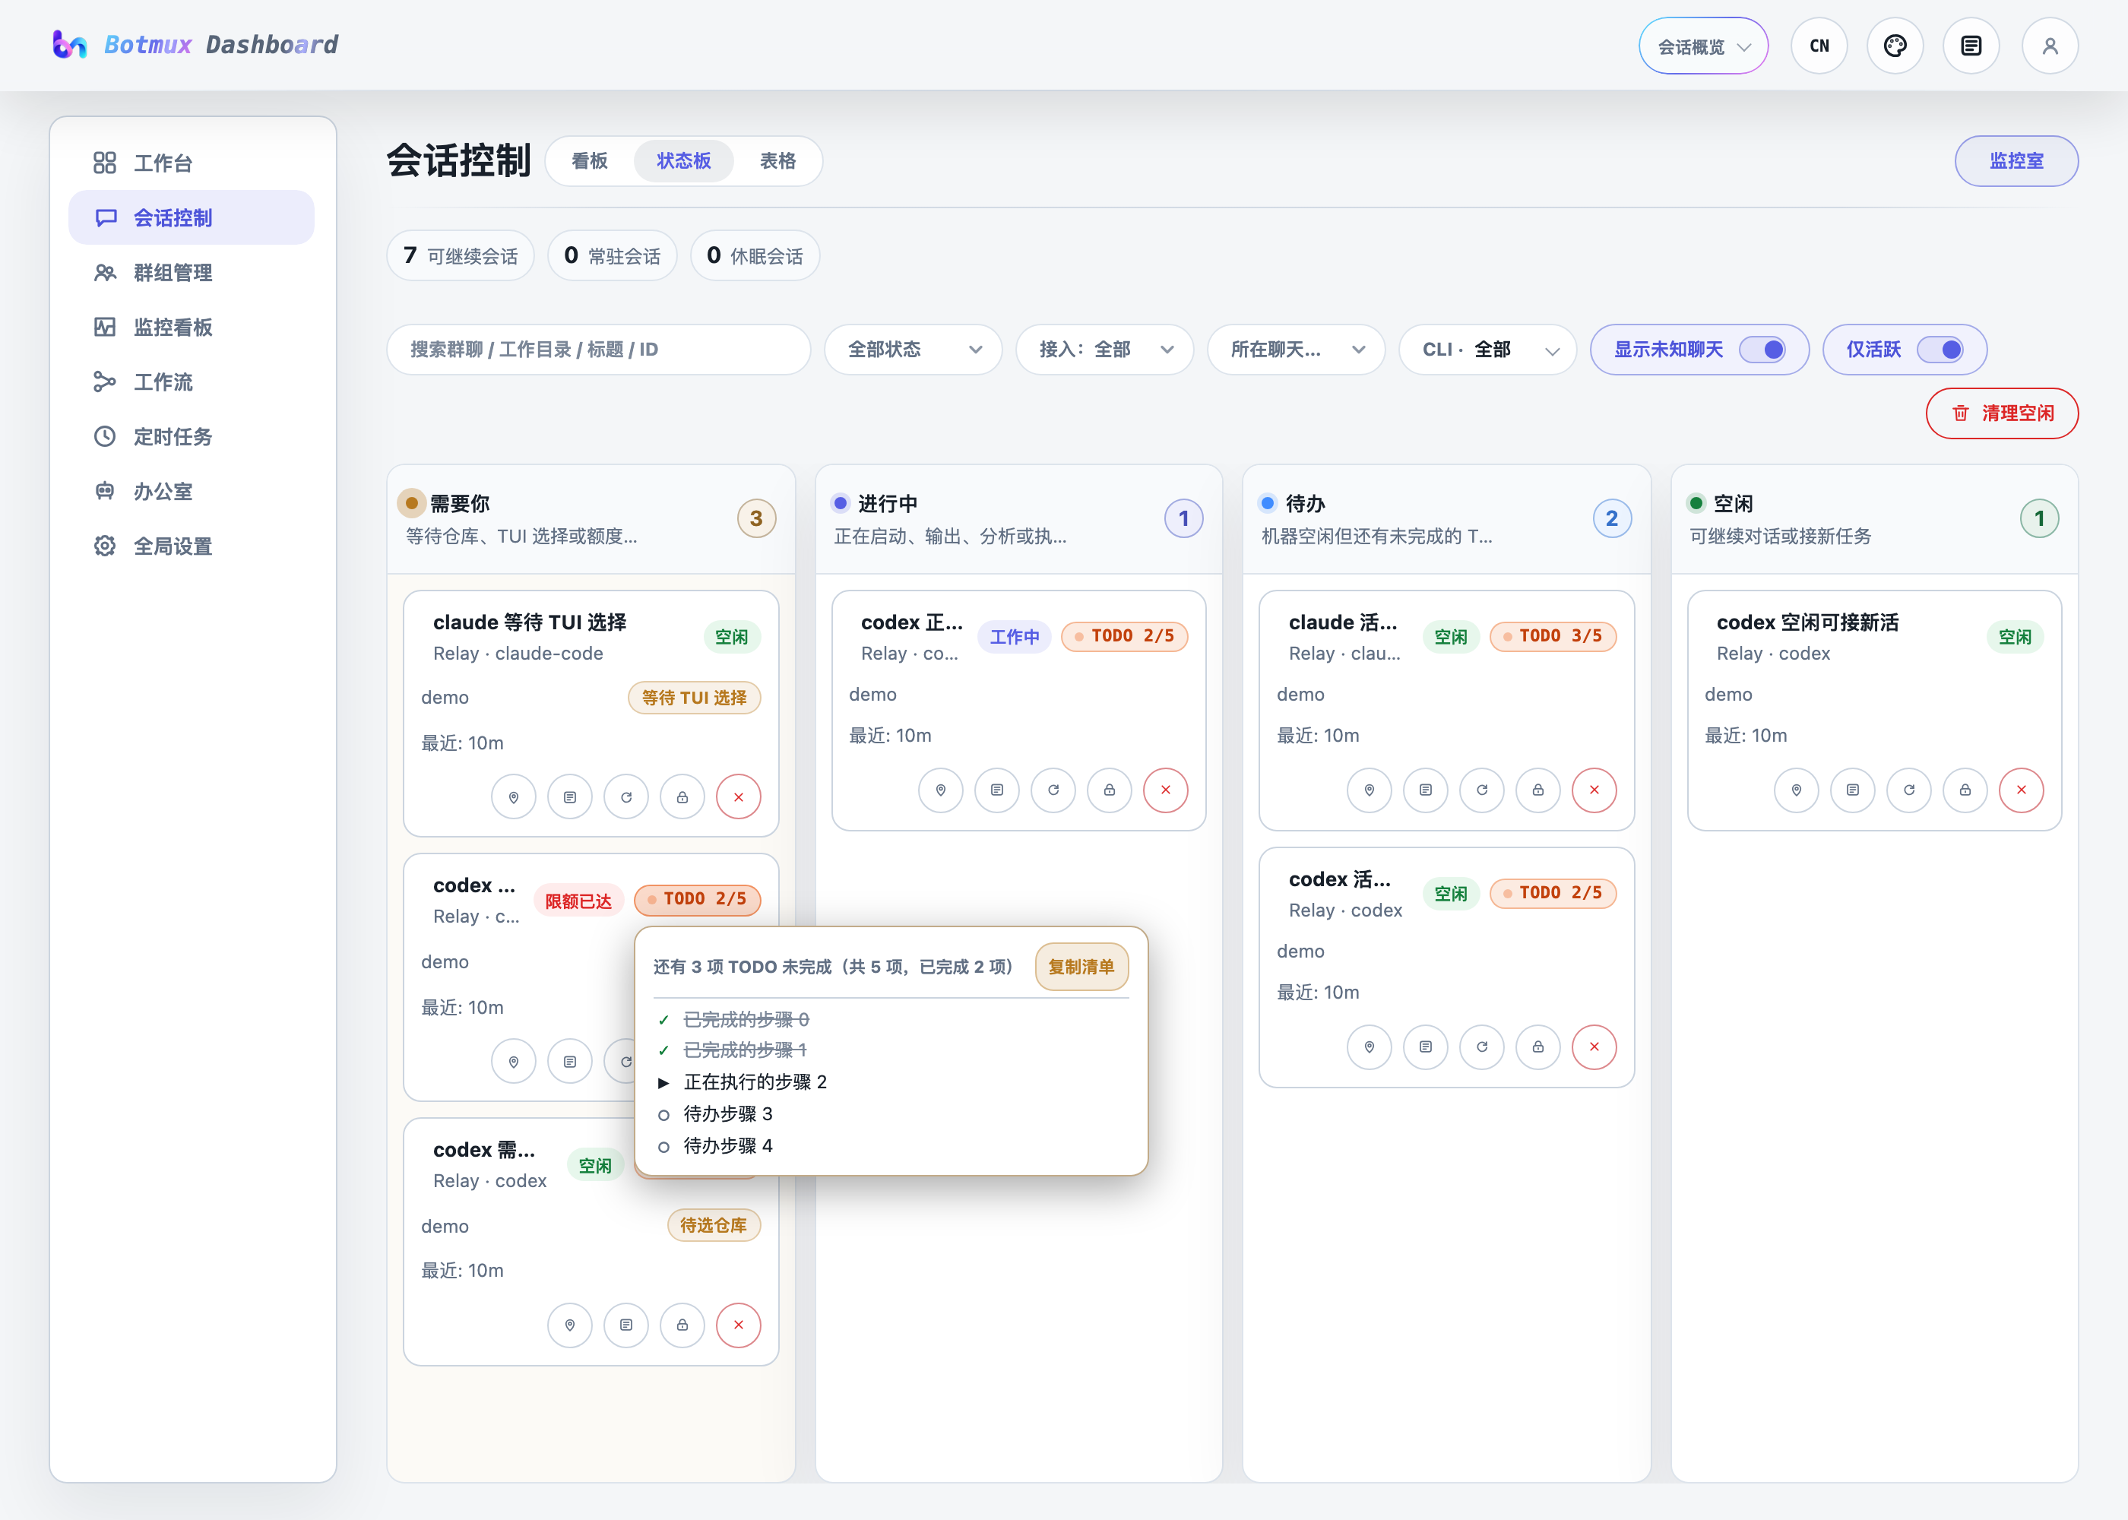Screen dimensions: 2128x1520
Task: Click the 清理空闲 button
Action: coord(2002,413)
